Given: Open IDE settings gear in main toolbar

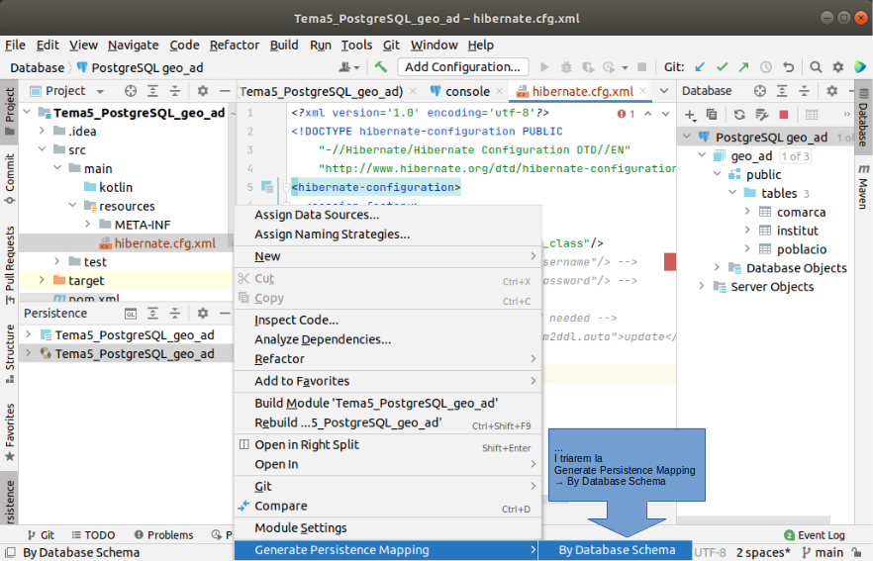Looking at the screenshot, I should point(838,67).
